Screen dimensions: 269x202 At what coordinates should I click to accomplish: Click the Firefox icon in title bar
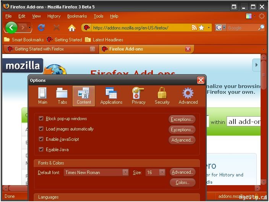pyautogui.click(x=6, y=7)
